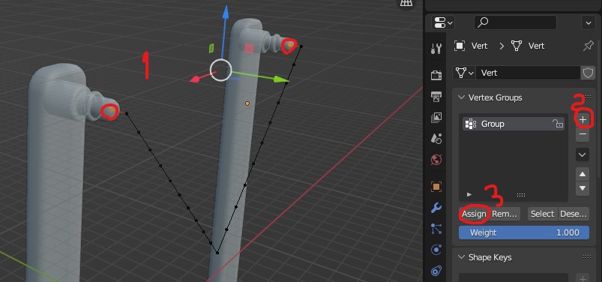Expand the vertex group list filter options

coord(469,195)
